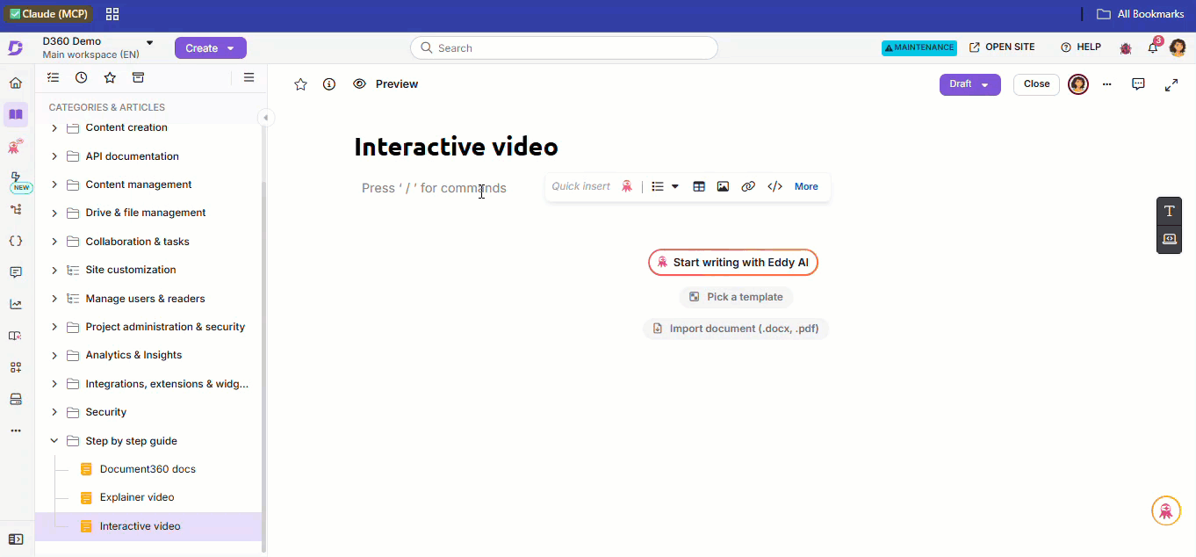Click Start writing with Eddy AI
This screenshot has width=1196, height=557.
pyautogui.click(x=733, y=263)
